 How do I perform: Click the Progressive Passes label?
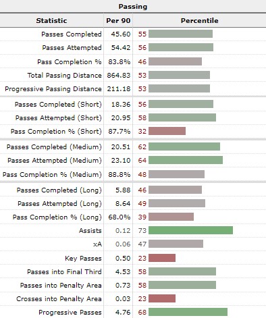click(70, 313)
